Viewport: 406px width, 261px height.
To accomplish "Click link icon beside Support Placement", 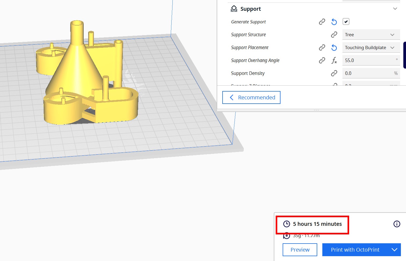I will tap(322, 48).
